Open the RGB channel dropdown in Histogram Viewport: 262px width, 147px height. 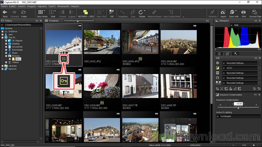[x=236, y=25]
